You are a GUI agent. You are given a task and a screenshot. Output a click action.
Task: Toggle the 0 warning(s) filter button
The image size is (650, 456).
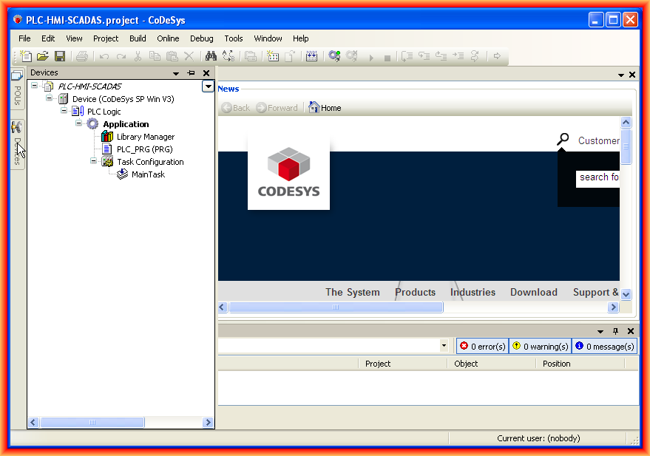(x=540, y=346)
